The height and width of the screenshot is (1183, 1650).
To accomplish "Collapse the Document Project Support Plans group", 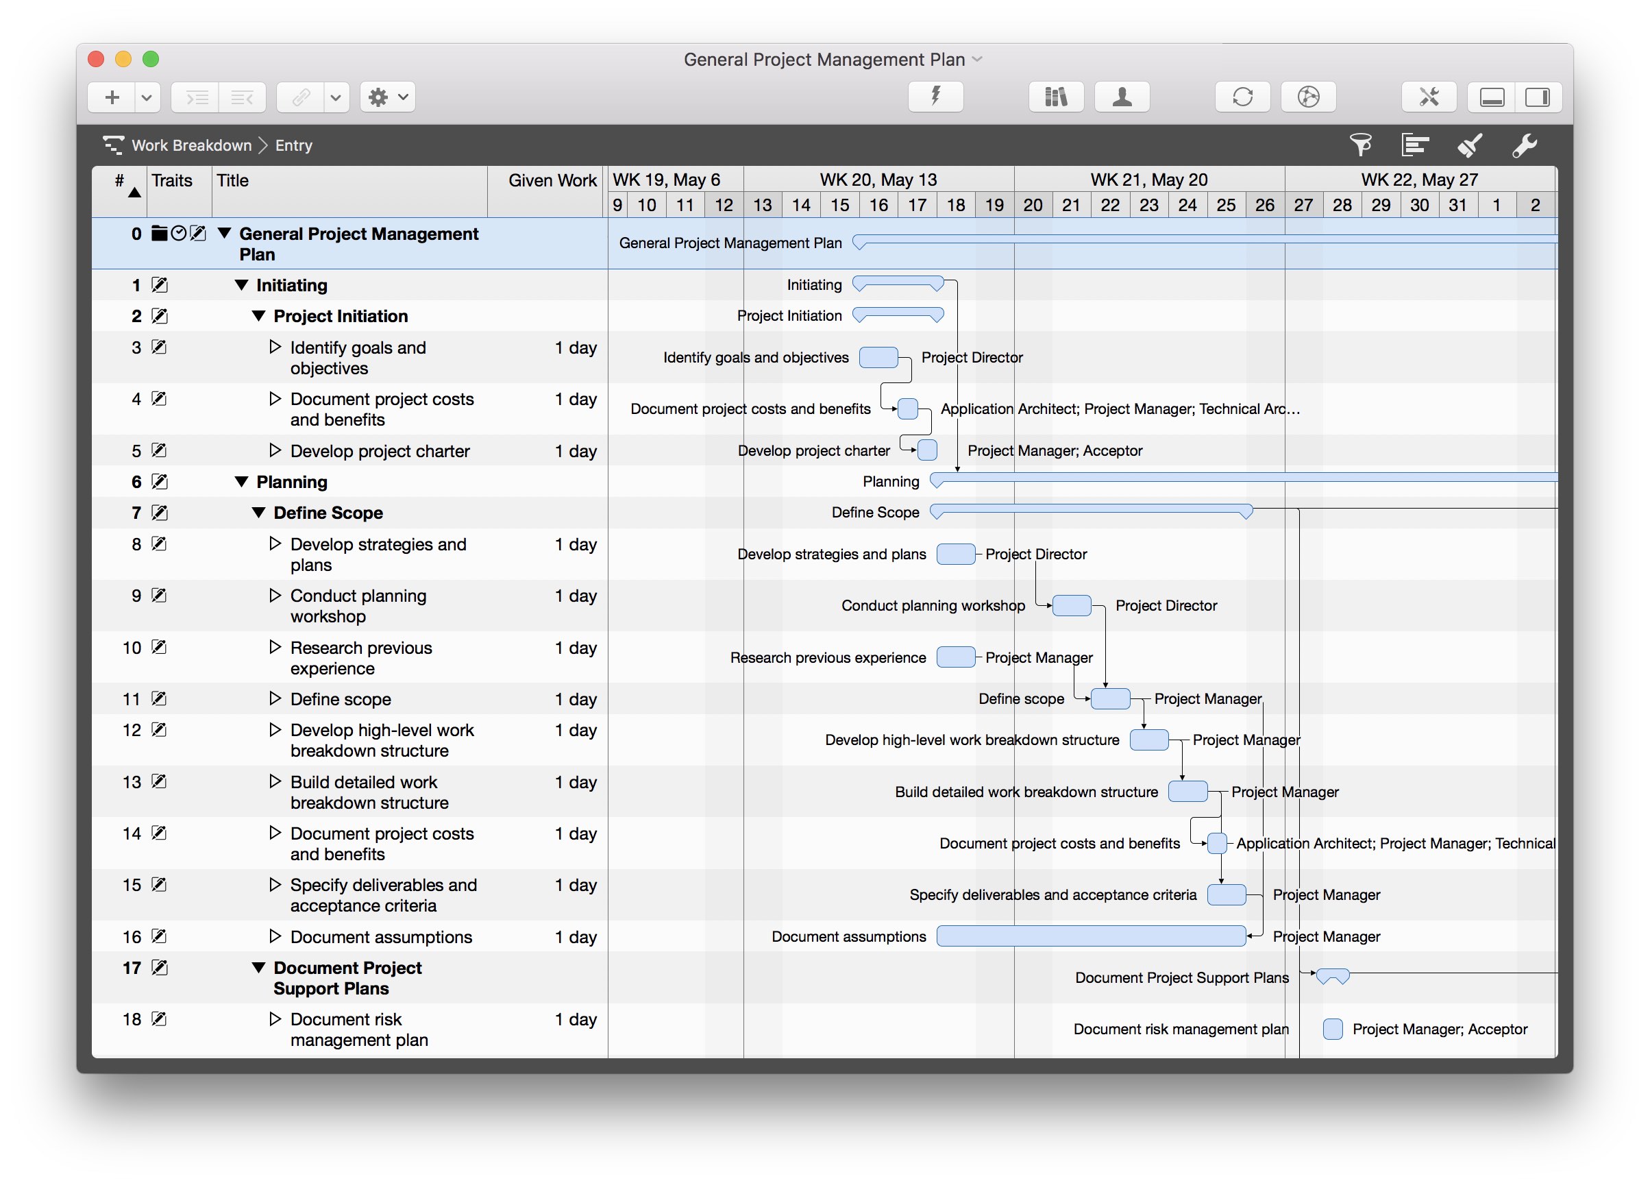I will click(x=258, y=967).
